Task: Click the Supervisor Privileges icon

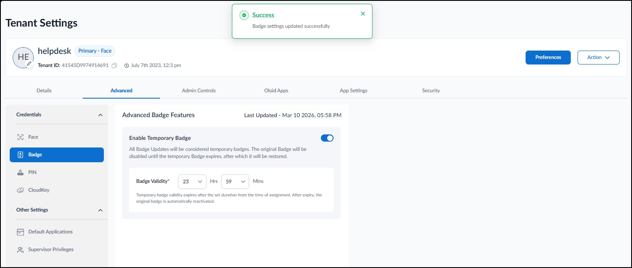Action: pyautogui.click(x=20, y=249)
